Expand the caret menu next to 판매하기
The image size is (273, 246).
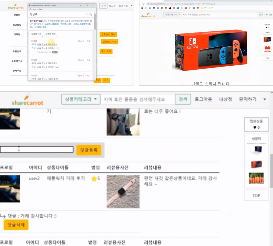coord(265,99)
